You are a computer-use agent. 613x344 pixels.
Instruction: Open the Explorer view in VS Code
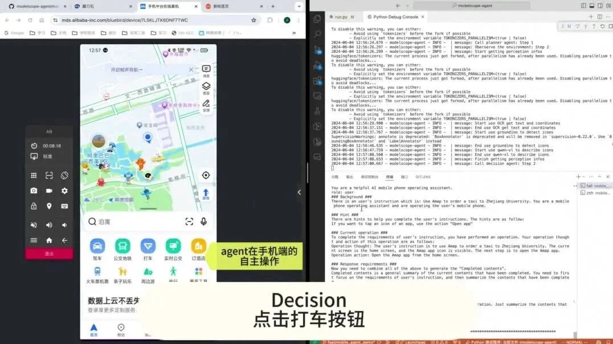click(x=317, y=19)
